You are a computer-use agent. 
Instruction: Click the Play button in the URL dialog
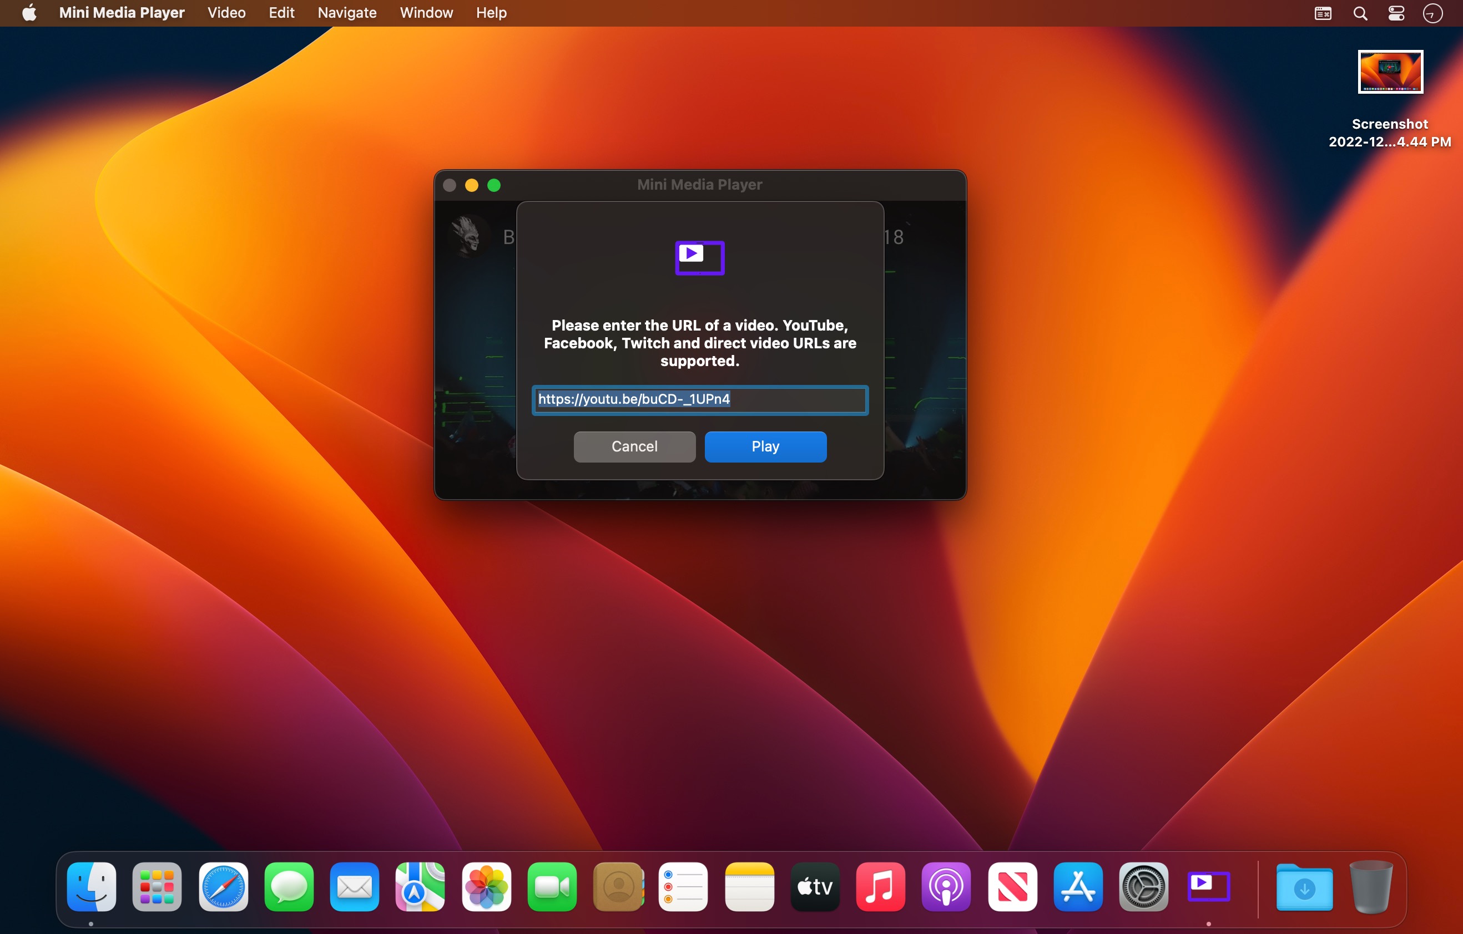point(765,446)
